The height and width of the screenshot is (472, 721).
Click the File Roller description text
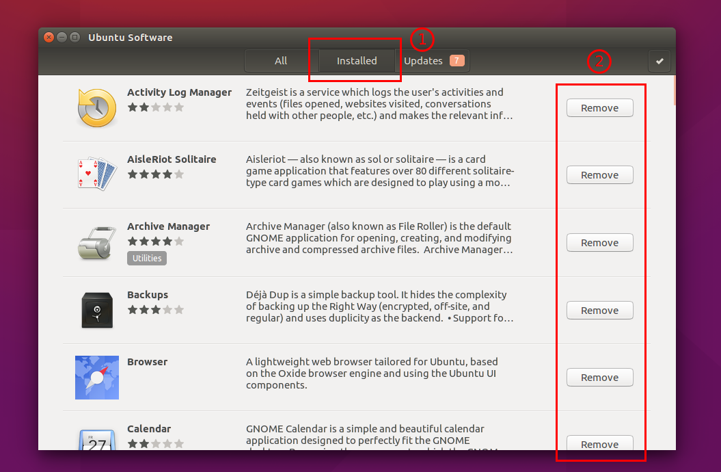pos(379,238)
